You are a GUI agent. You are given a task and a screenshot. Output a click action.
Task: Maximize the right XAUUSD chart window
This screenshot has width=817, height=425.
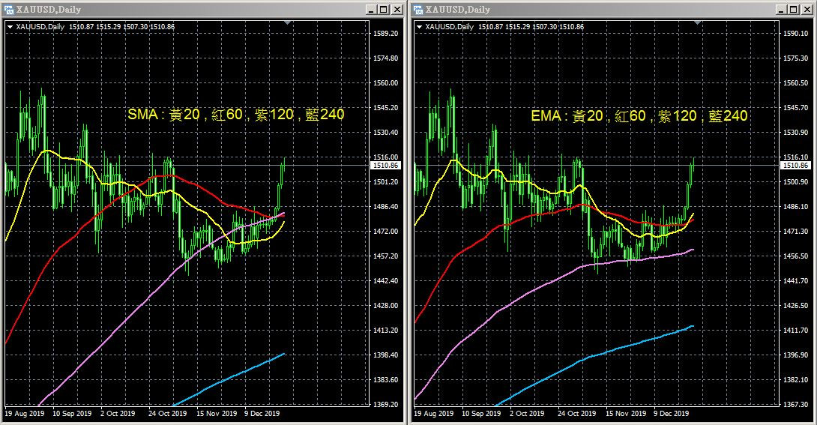click(x=793, y=10)
